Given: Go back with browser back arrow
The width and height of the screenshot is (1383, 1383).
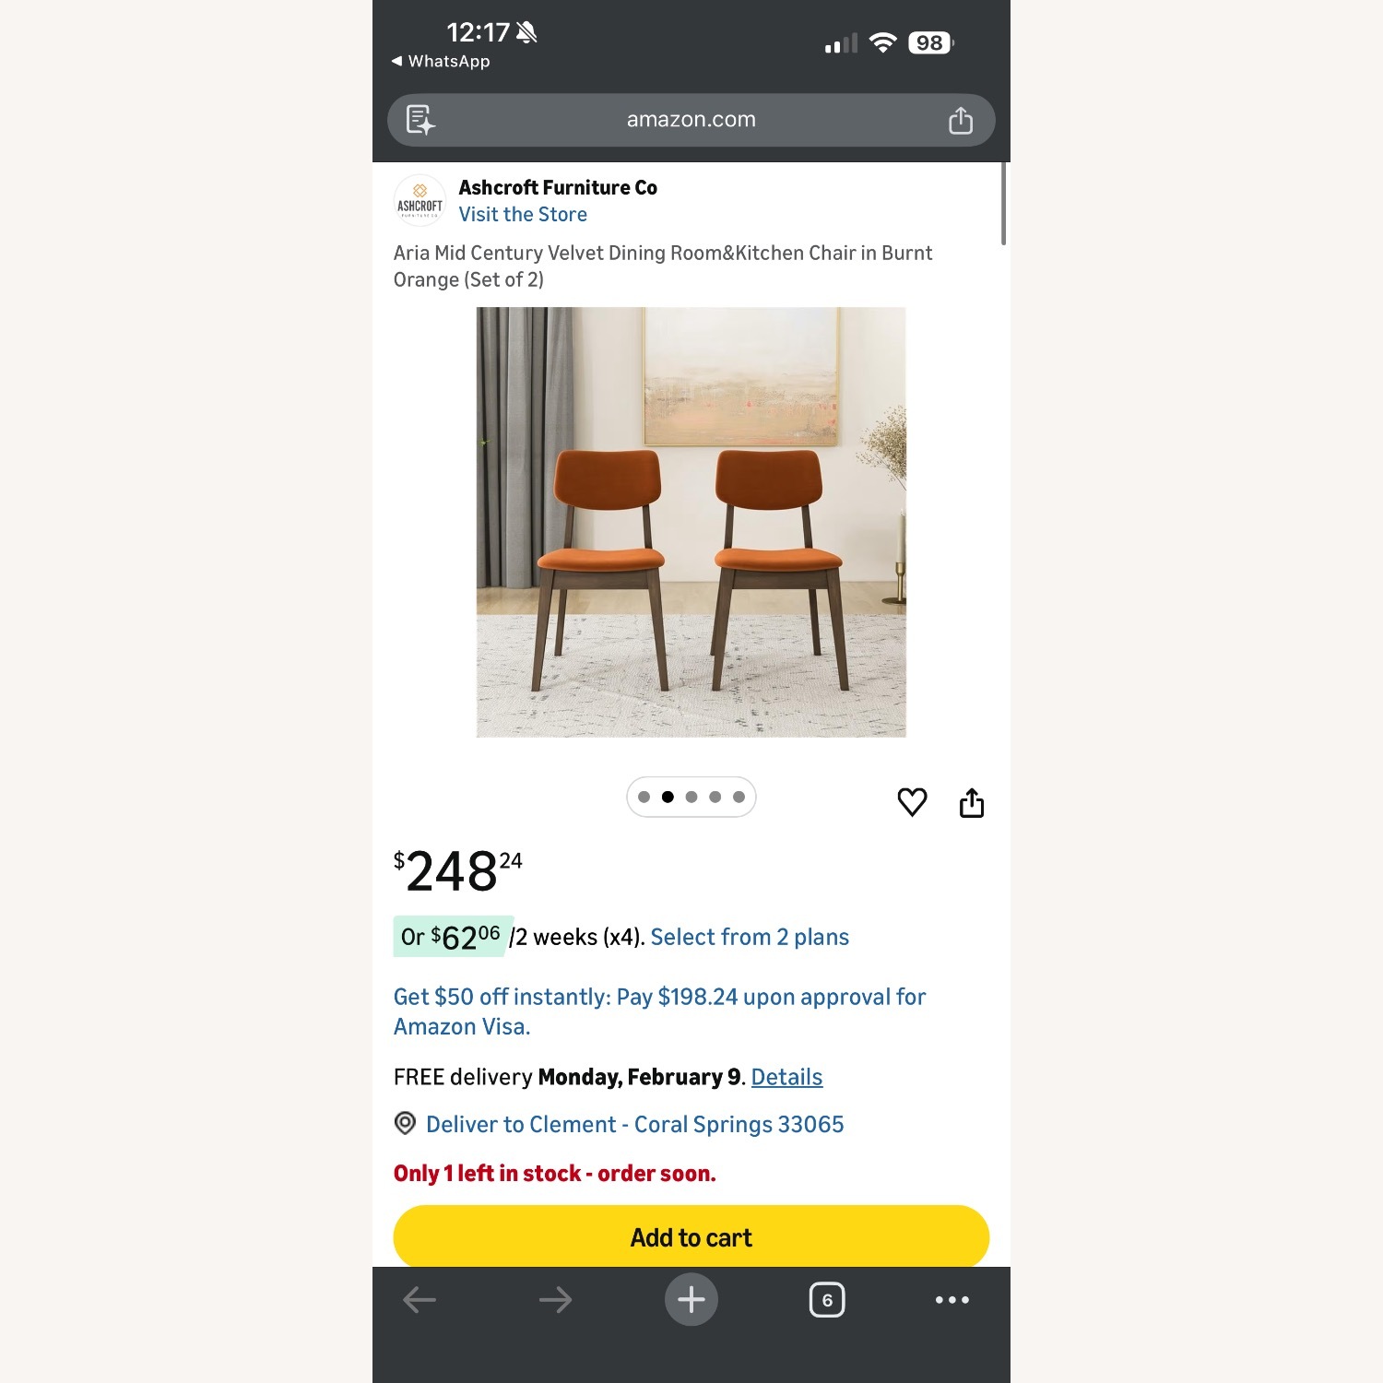Looking at the screenshot, I should (x=420, y=1300).
